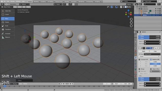Switch to the UV Editing workspace tab
The image size is (162, 91).
(x=50, y=2)
